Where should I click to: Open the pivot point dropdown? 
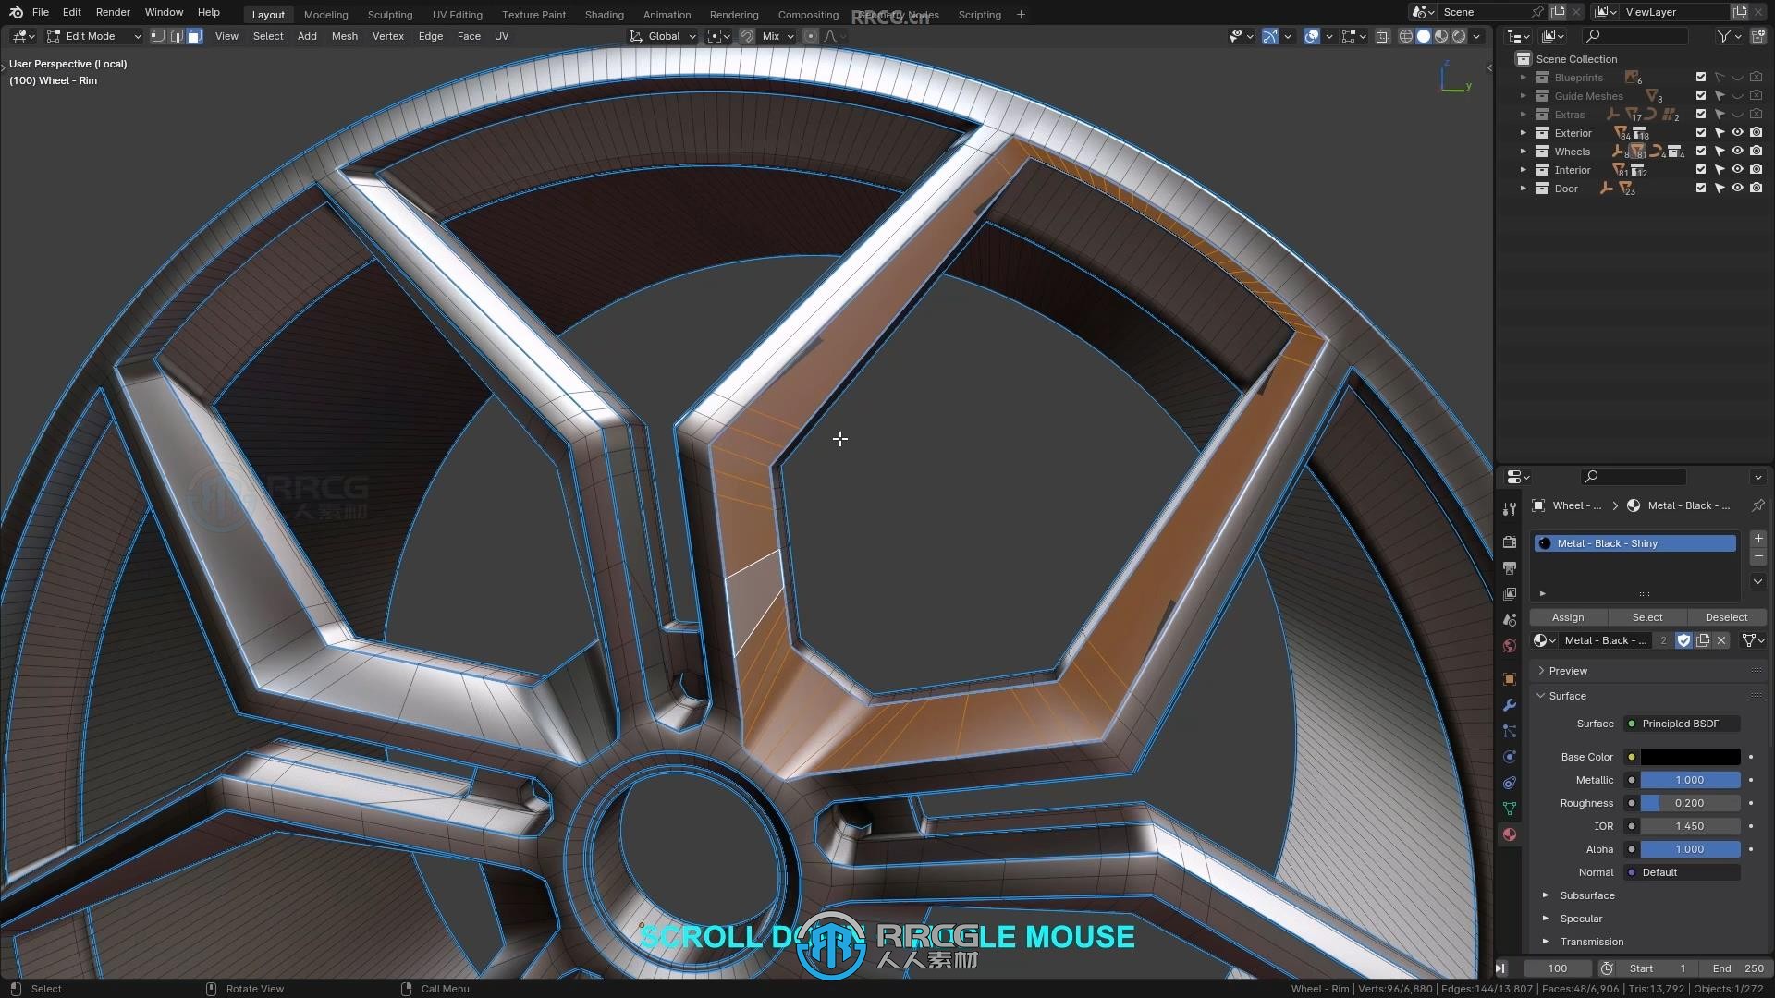[x=718, y=36]
